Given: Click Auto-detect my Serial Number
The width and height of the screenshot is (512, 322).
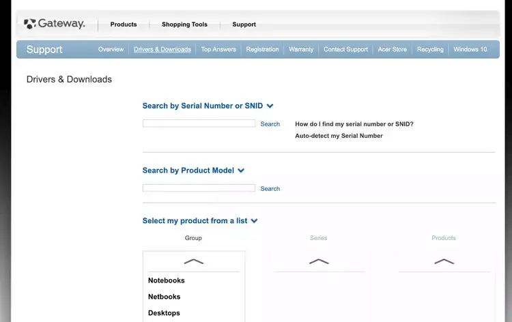Looking at the screenshot, I should tap(339, 136).
